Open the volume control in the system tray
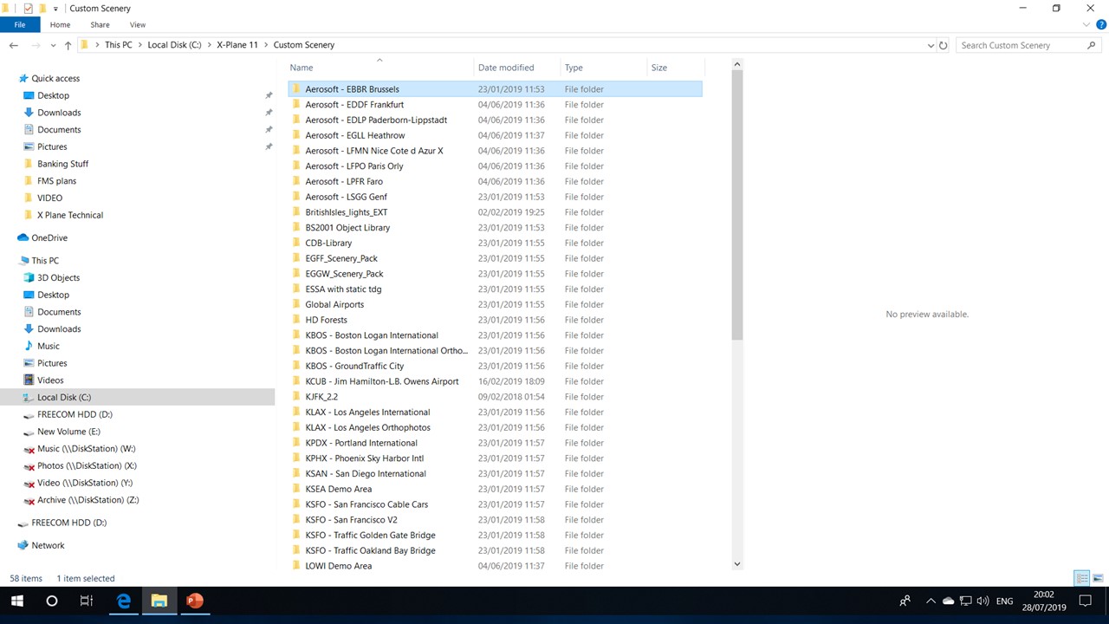The image size is (1109, 624). pyautogui.click(x=983, y=601)
